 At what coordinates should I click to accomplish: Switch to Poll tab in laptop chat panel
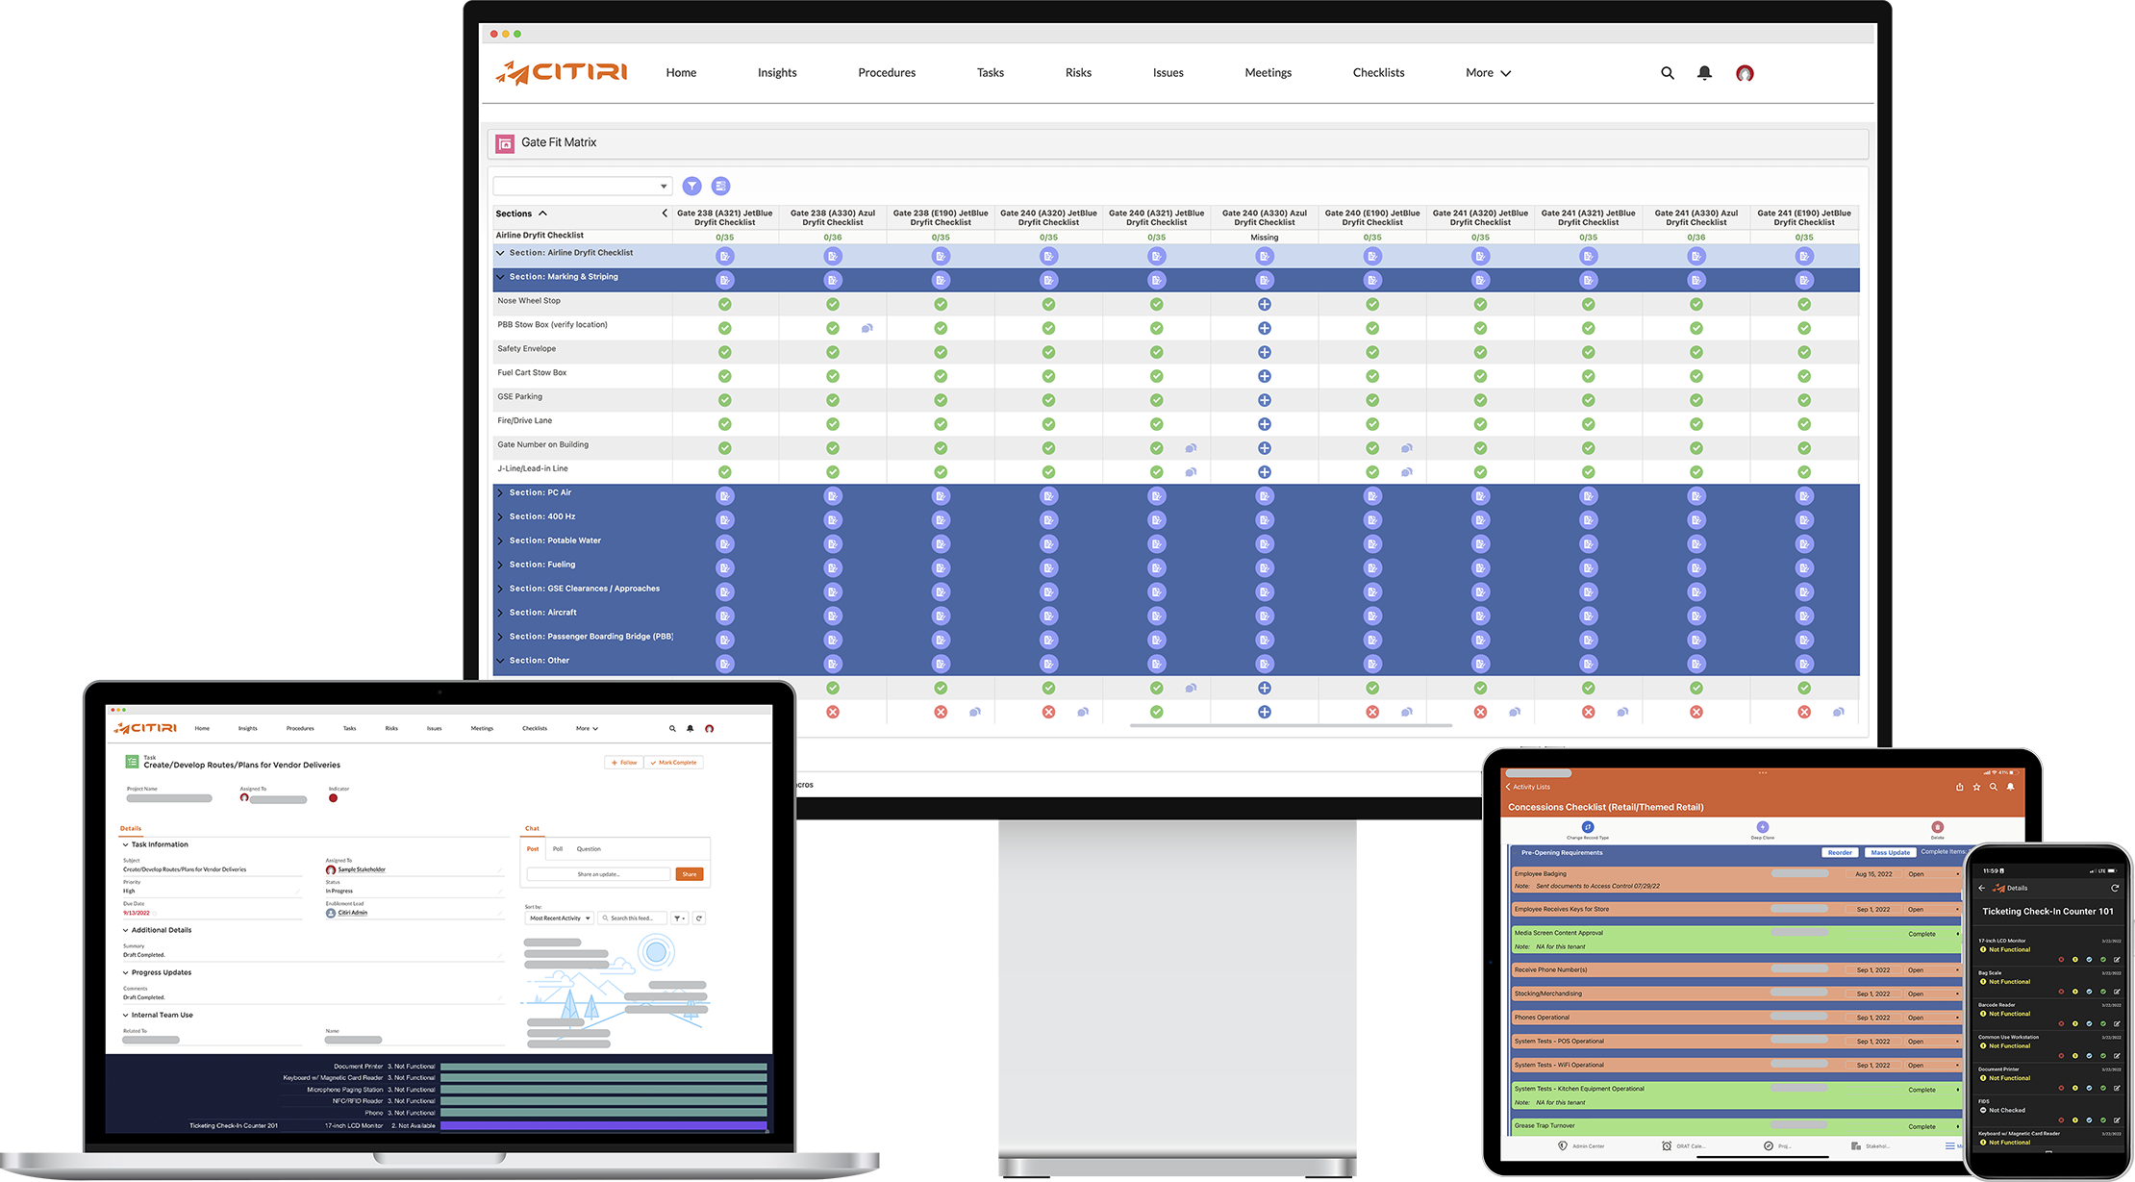(x=558, y=849)
